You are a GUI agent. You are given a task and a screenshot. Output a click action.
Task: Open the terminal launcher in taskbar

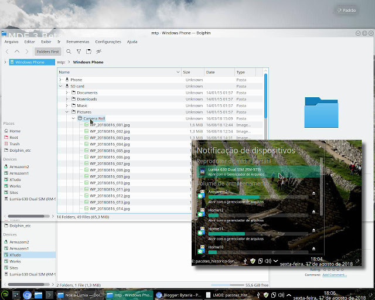coord(49,295)
